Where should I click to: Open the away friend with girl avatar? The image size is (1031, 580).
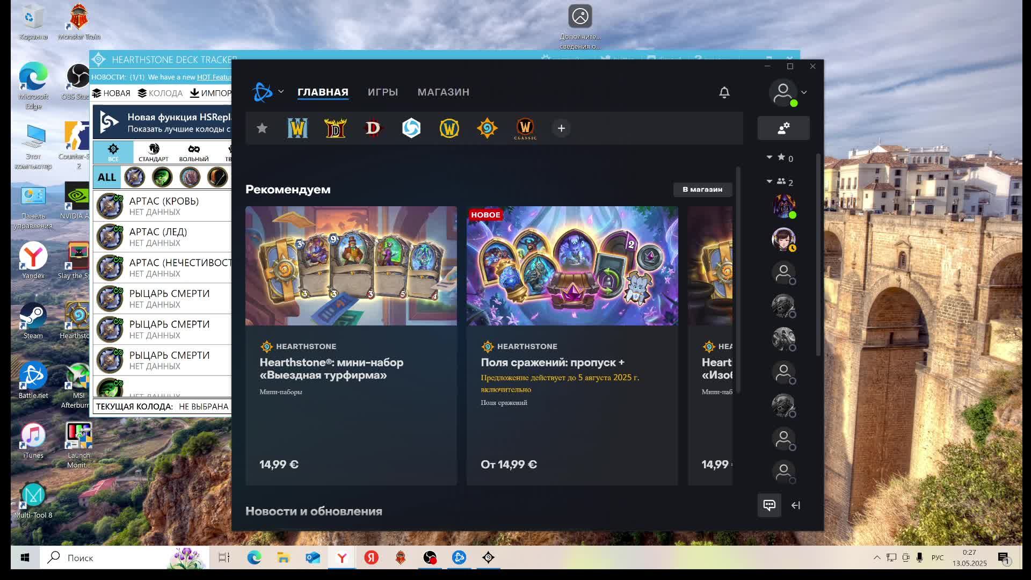783,240
